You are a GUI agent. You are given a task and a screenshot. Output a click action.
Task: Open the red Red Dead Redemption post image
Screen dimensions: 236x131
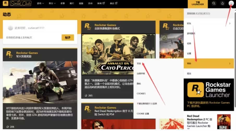click(118, 124)
